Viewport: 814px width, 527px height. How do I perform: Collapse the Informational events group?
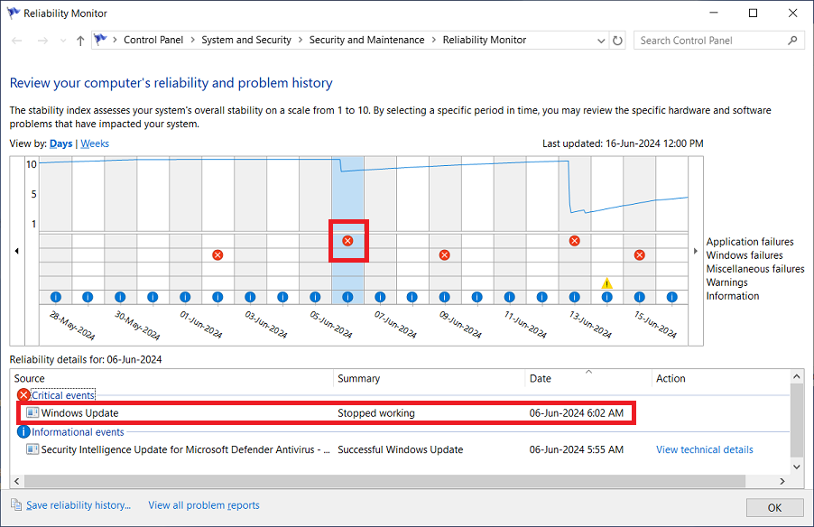point(78,432)
